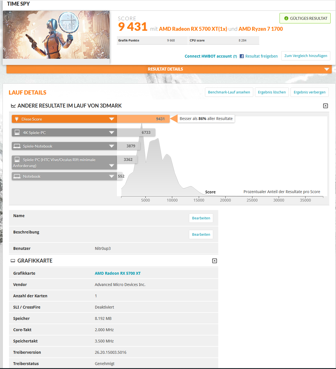Click Connect HWBOT account link
Image resolution: width=336 pixels, height=369 pixels.
tap(208, 56)
